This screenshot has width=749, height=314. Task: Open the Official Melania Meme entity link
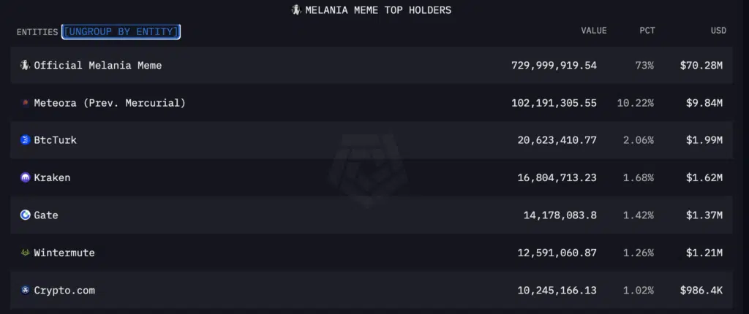(98, 65)
